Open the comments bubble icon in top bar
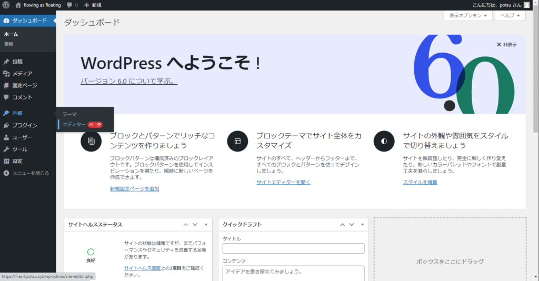539x281 pixels. click(69, 5)
